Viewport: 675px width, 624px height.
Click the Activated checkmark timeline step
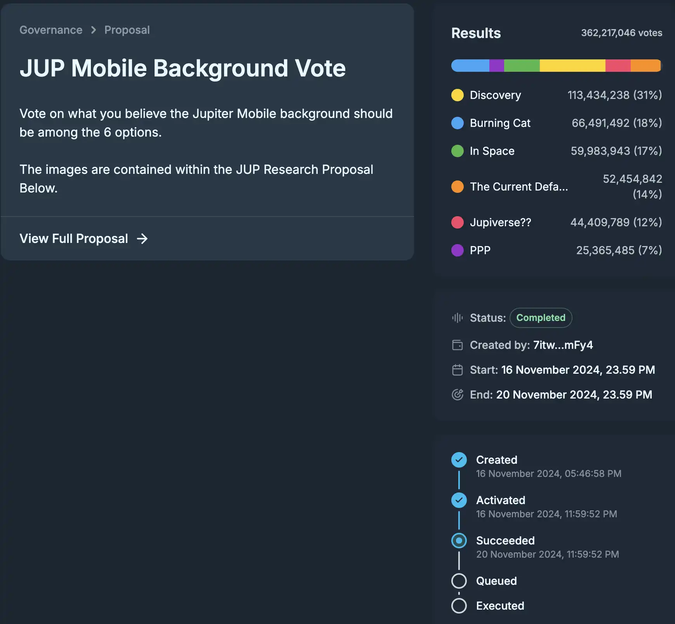coord(459,500)
